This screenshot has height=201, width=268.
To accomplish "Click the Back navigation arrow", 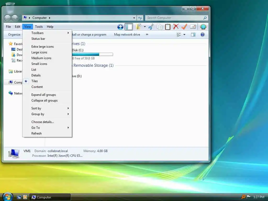I will coord(7,18).
